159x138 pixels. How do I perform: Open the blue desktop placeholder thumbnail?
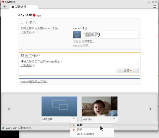[59, 106]
